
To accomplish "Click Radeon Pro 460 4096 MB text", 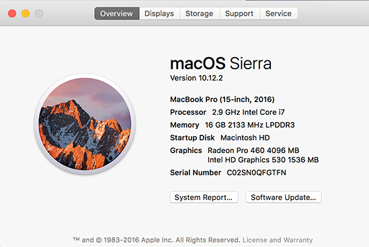I will coord(253,150).
